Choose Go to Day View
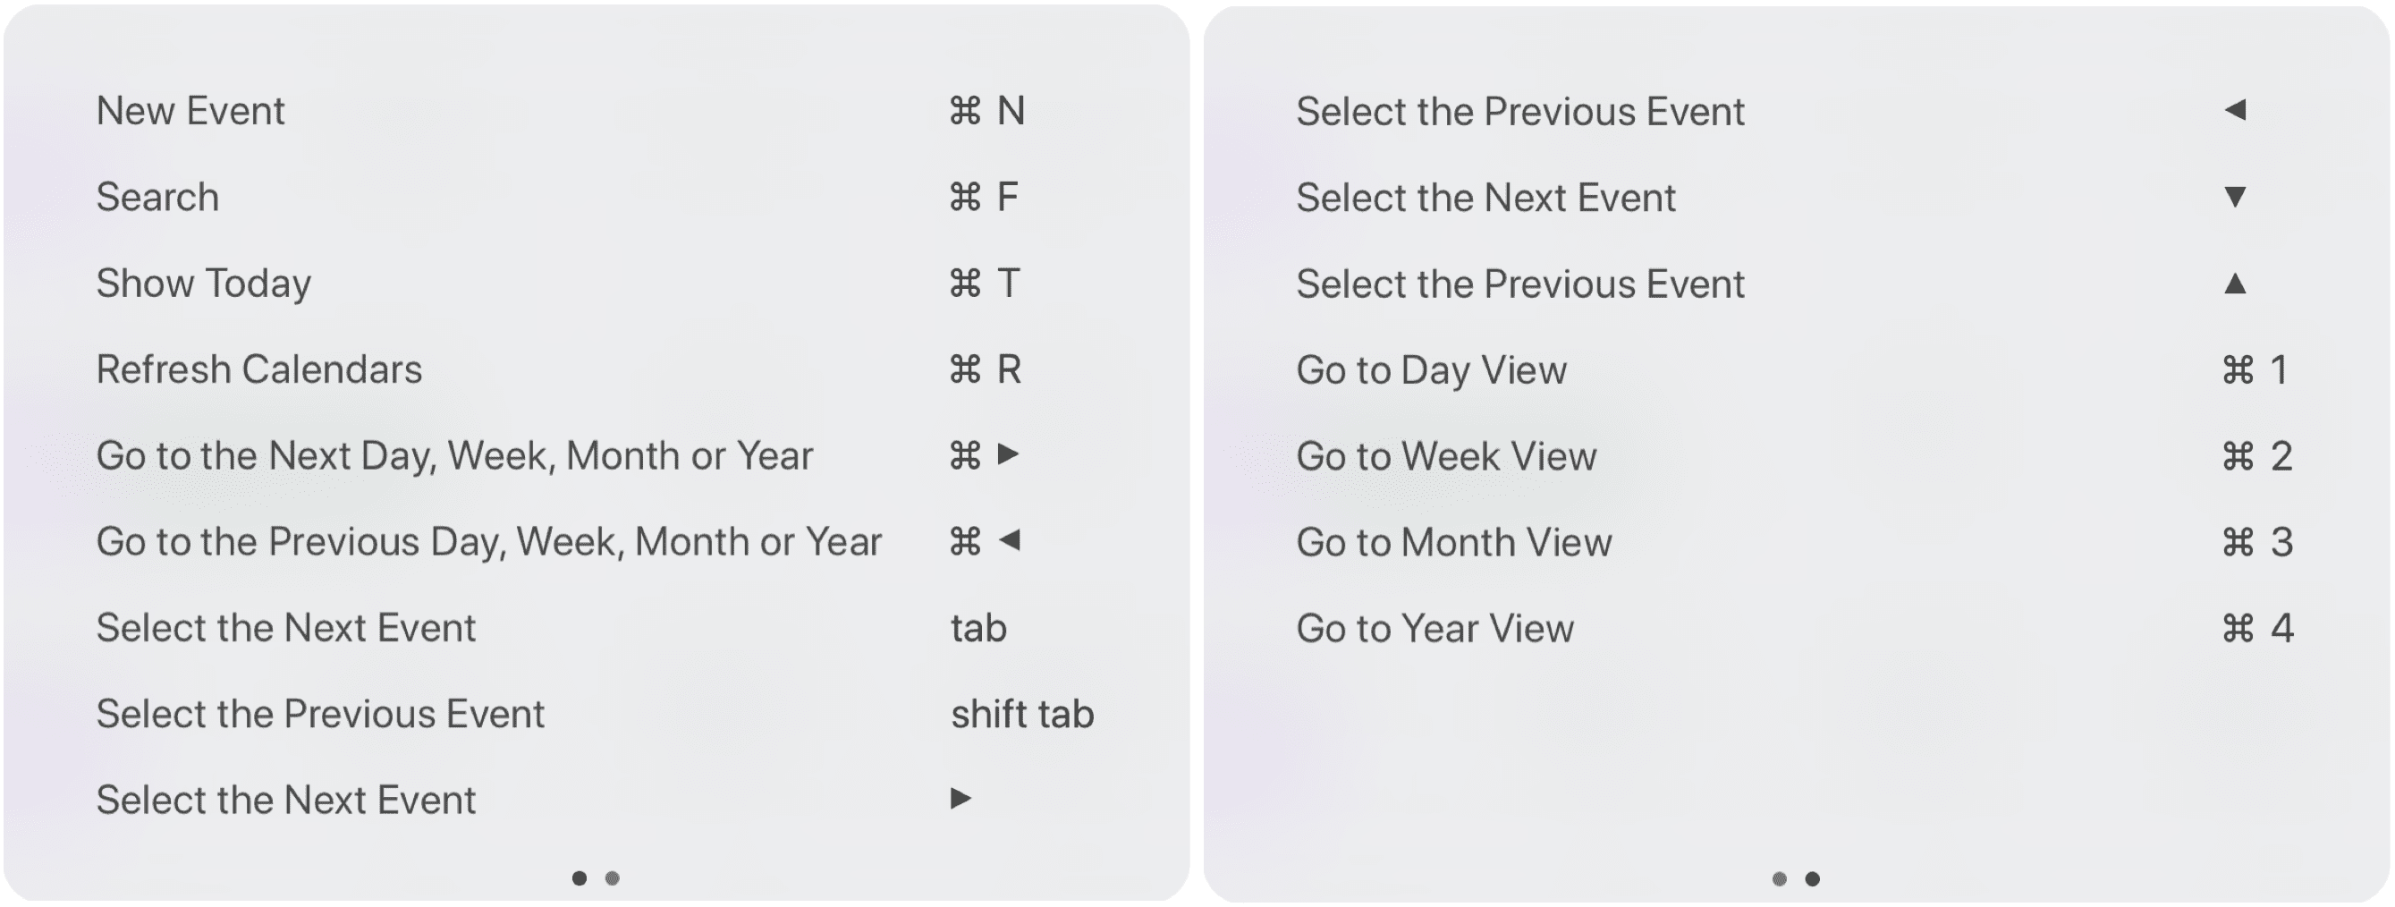 [x=1431, y=369]
